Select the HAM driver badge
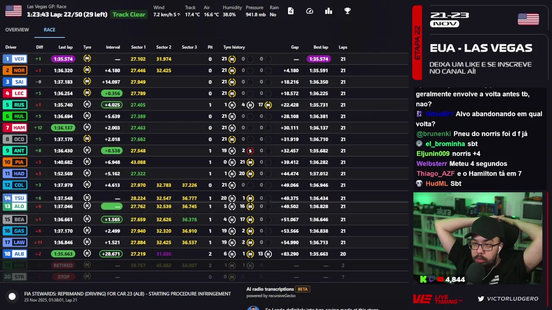 (15, 127)
